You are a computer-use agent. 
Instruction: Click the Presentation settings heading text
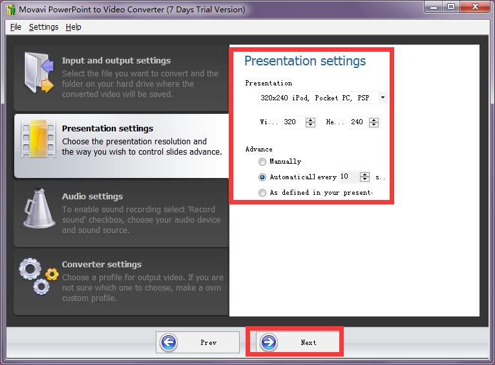(305, 61)
